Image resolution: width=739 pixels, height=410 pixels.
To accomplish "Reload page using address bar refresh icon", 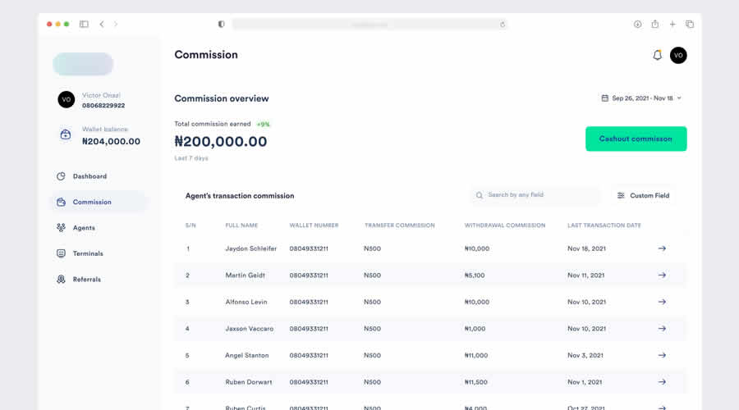I will point(503,25).
